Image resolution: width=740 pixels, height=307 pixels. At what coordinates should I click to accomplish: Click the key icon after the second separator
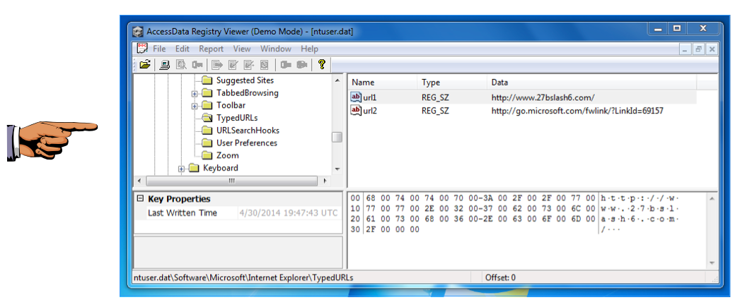pyautogui.click(x=286, y=64)
